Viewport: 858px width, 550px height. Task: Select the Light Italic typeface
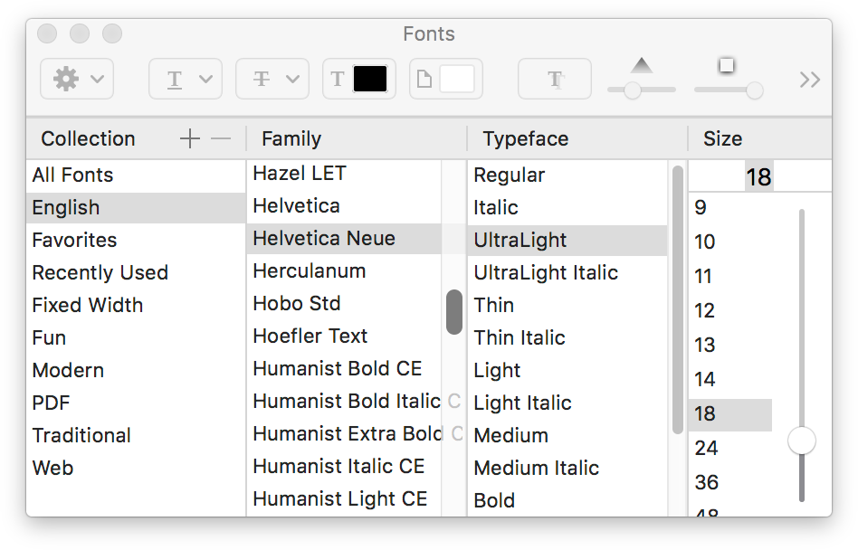point(567,403)
